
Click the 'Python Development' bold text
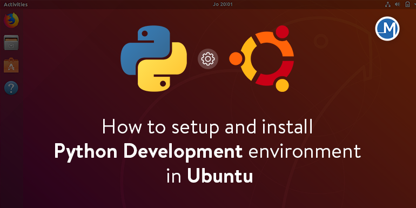click(x=148, y=153)
